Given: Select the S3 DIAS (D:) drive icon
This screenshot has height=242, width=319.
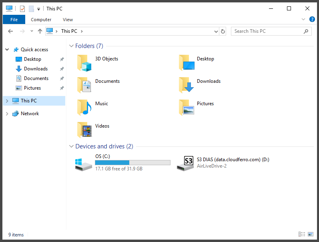Looking at the screenshot, I should tap(185, 164).
